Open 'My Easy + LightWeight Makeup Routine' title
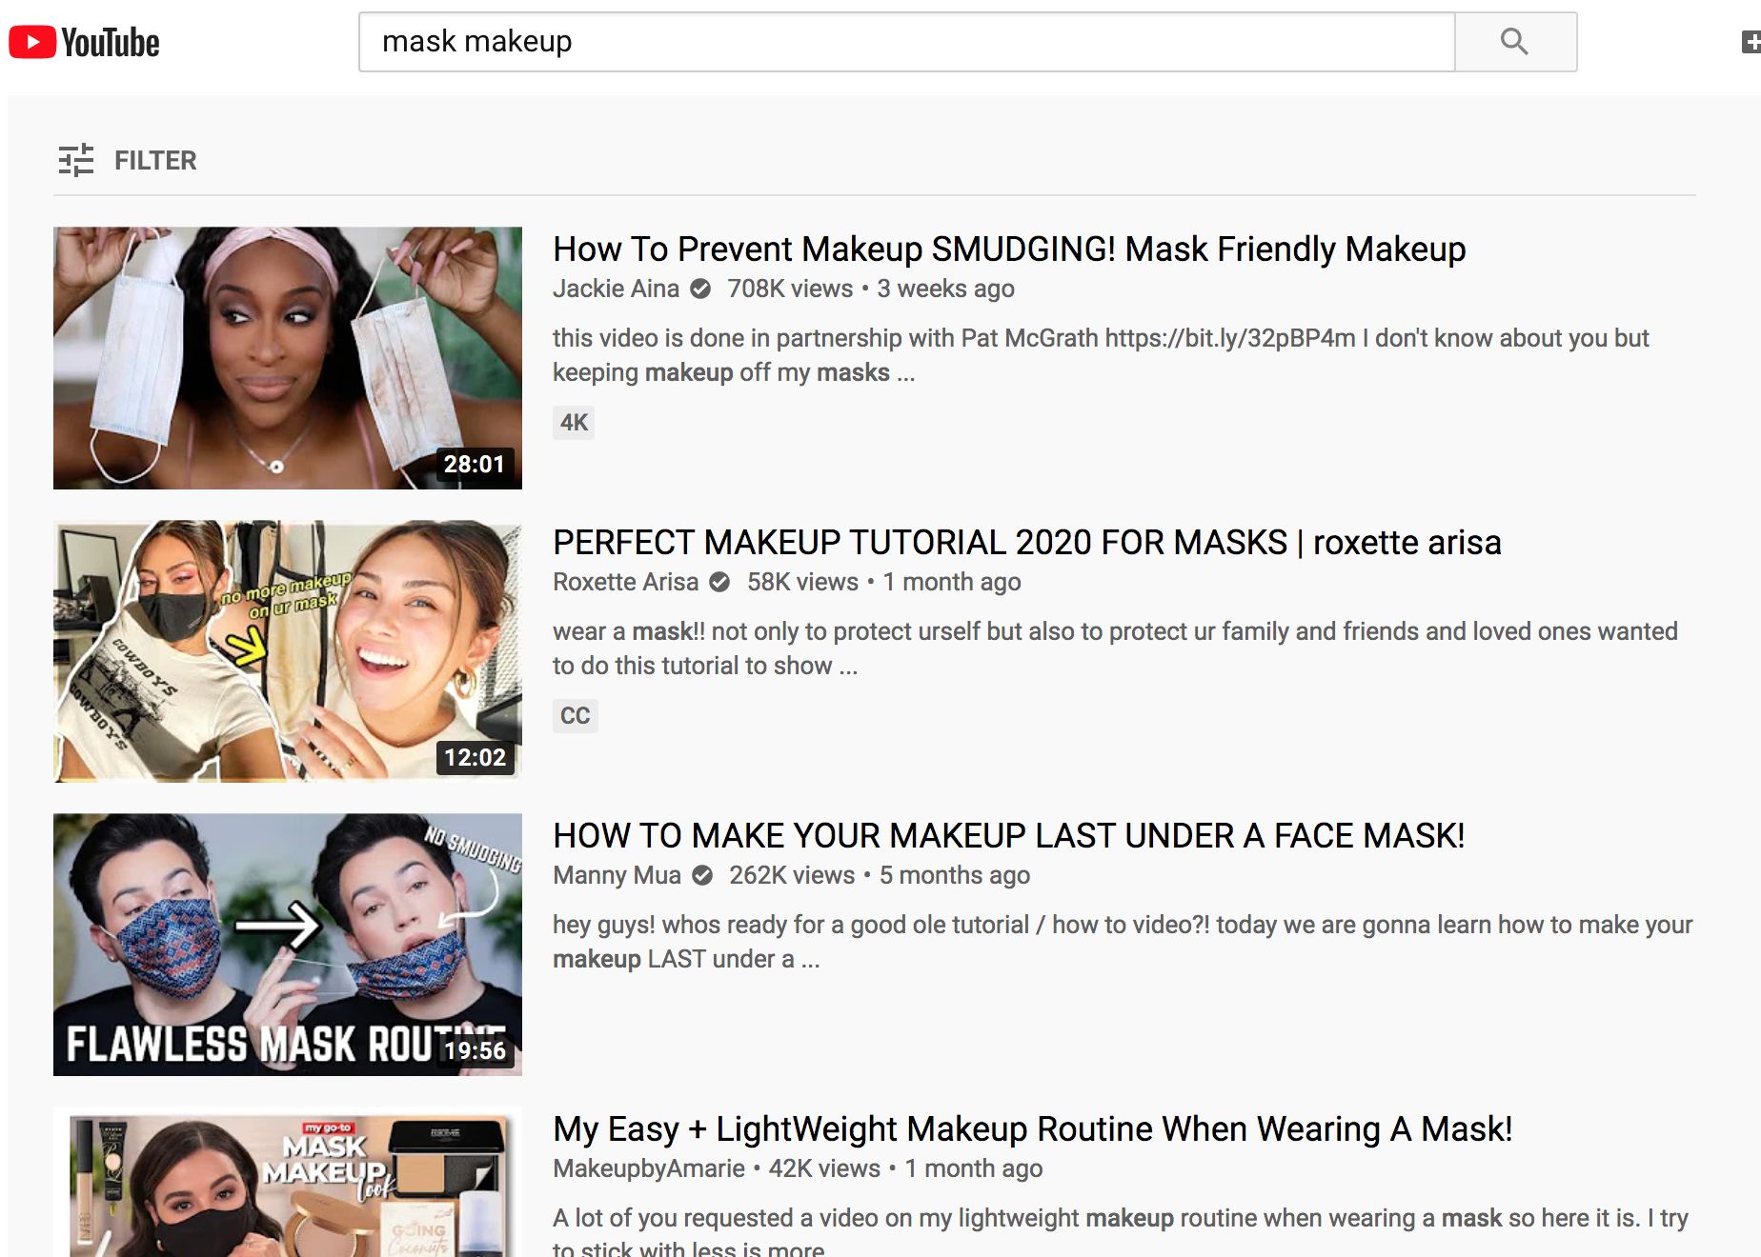 [1032, 1129]
